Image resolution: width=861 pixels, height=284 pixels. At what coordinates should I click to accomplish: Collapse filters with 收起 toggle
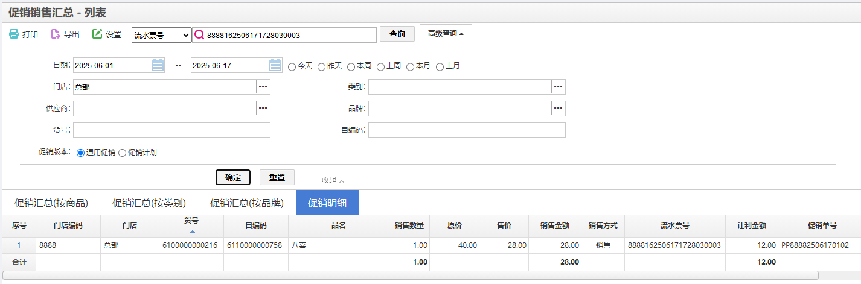(333, 180)
